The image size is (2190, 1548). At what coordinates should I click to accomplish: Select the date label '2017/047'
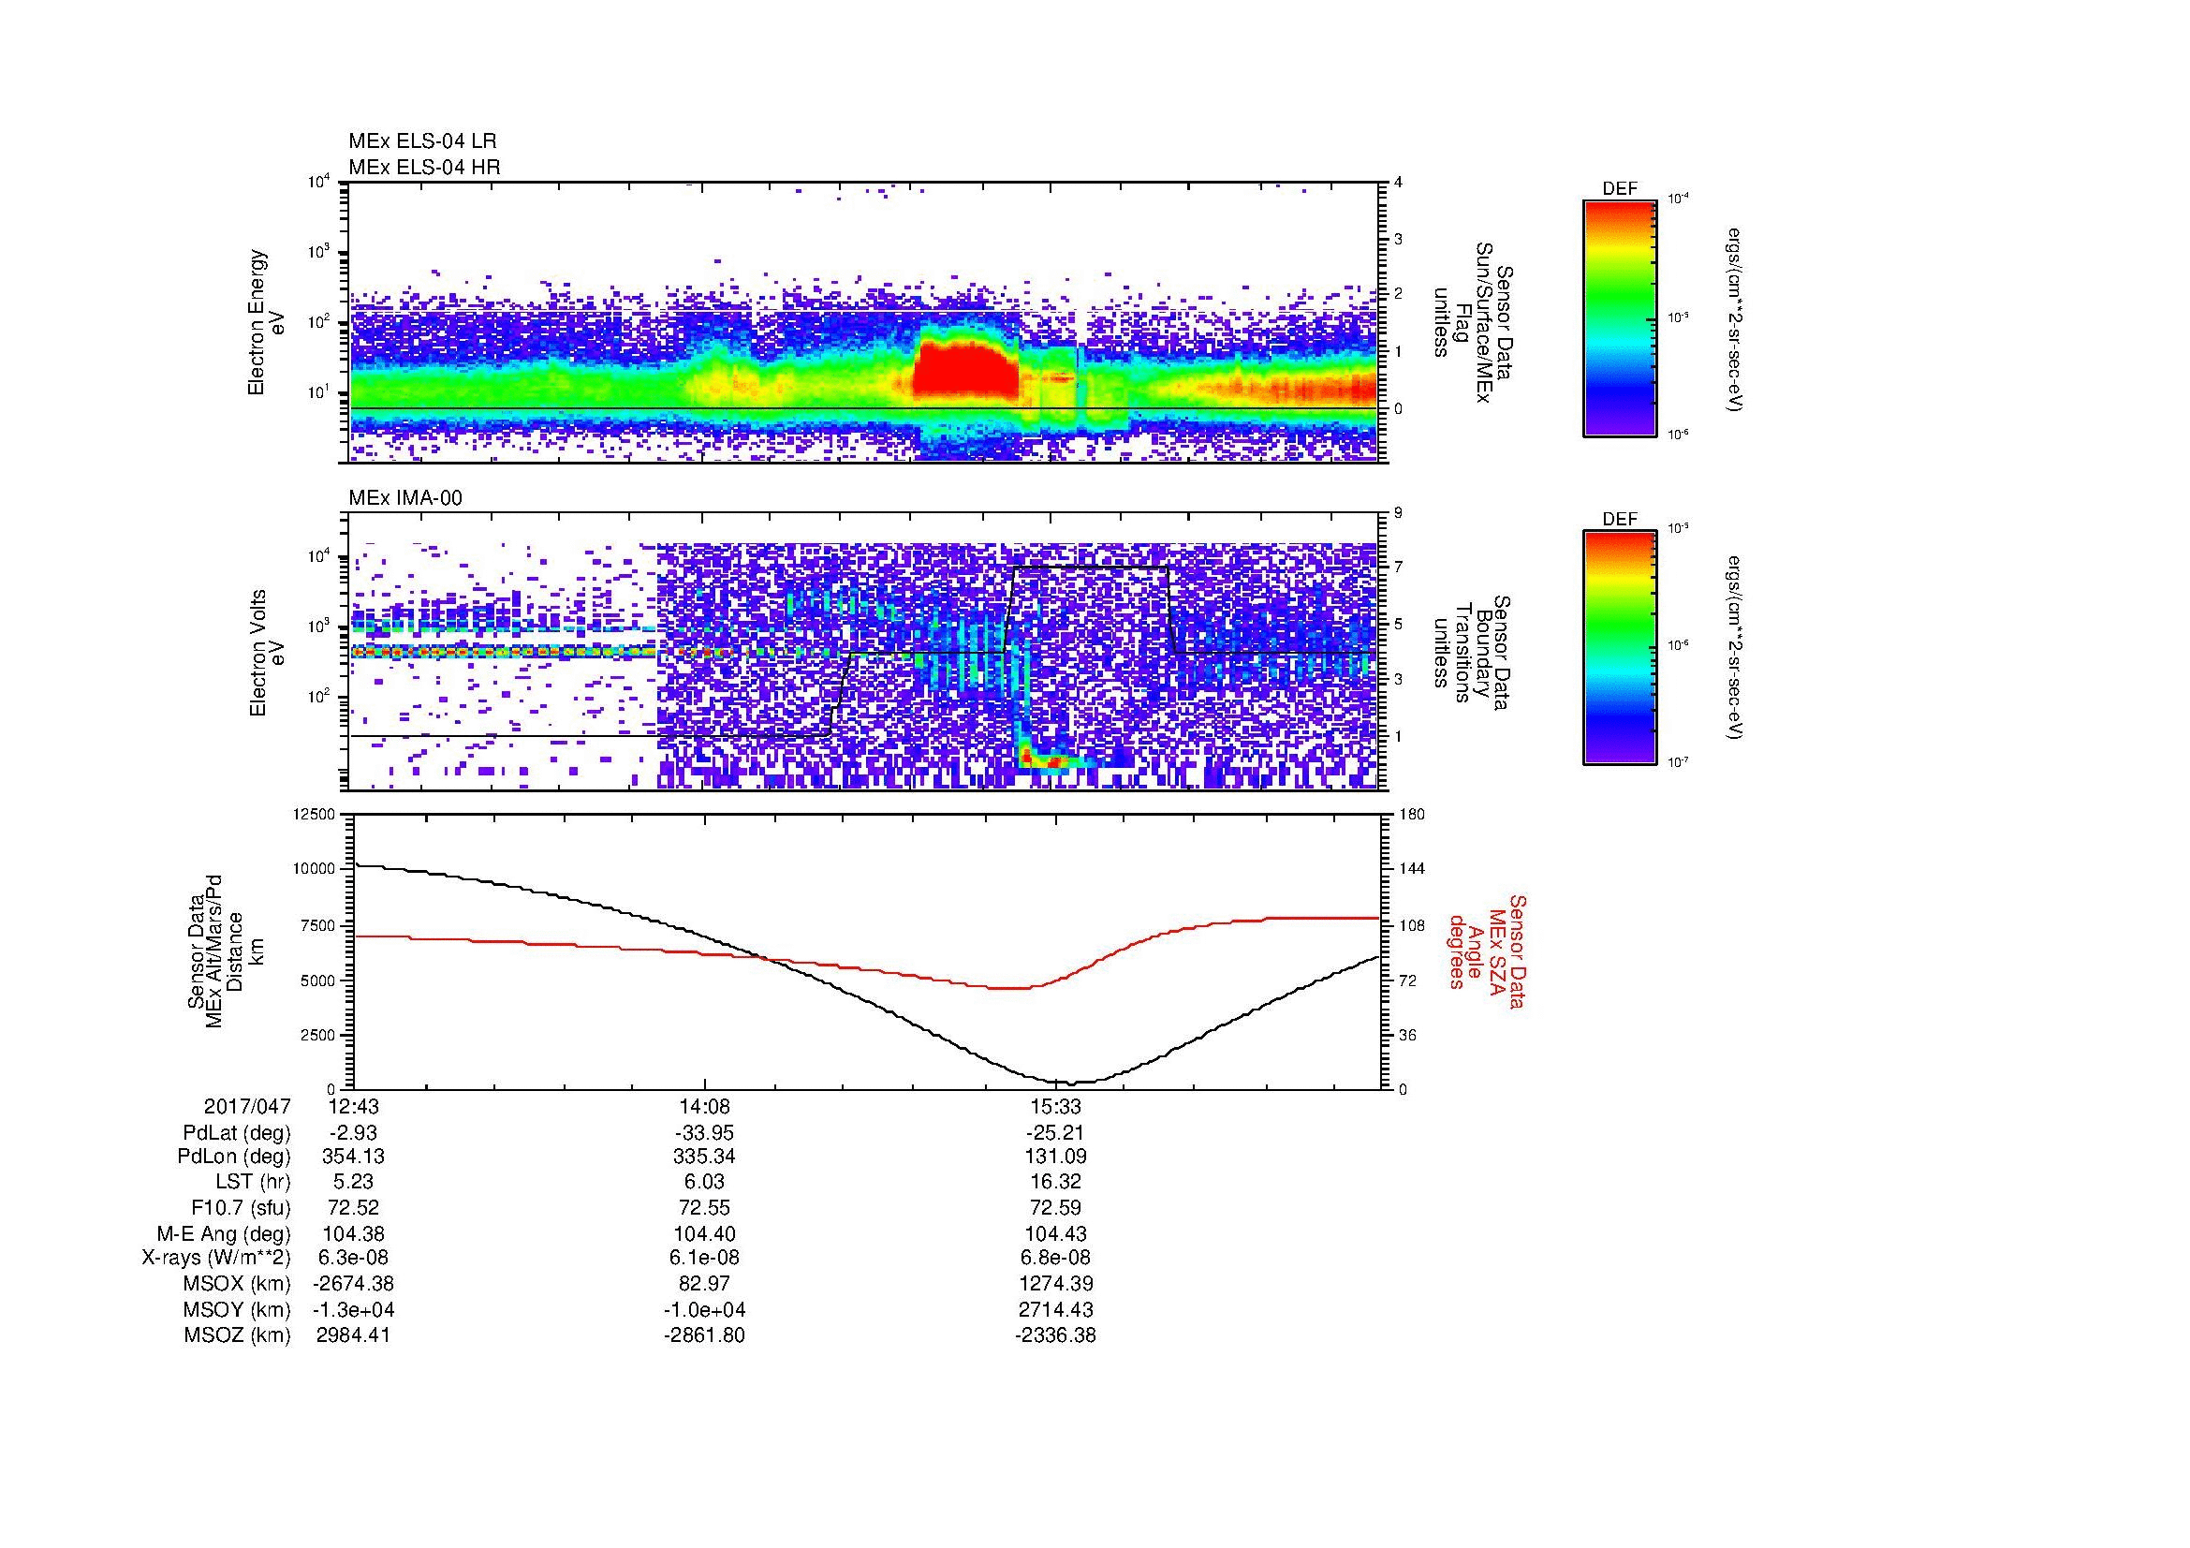(247, 1106)
